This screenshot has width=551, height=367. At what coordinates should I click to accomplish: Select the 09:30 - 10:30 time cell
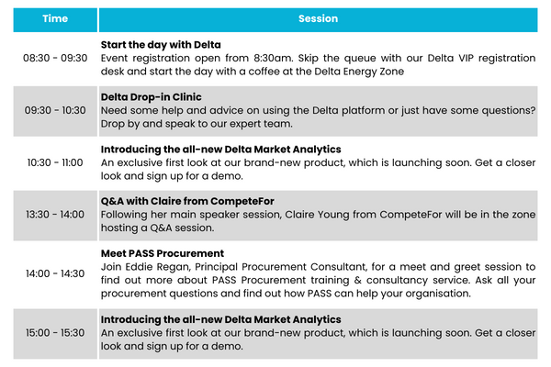click(55, 110)
